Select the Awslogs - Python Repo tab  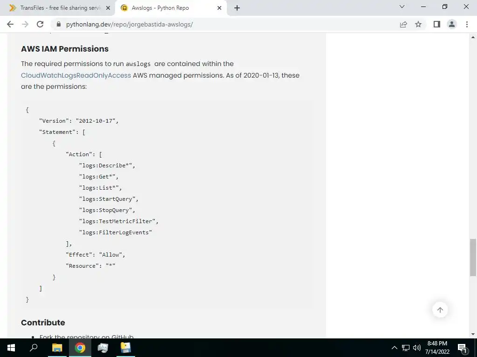click(171, 8)
